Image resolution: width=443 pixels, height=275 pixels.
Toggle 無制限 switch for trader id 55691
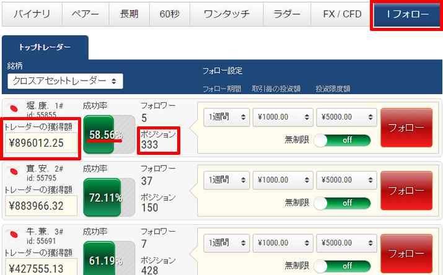(x=343, y=266)
